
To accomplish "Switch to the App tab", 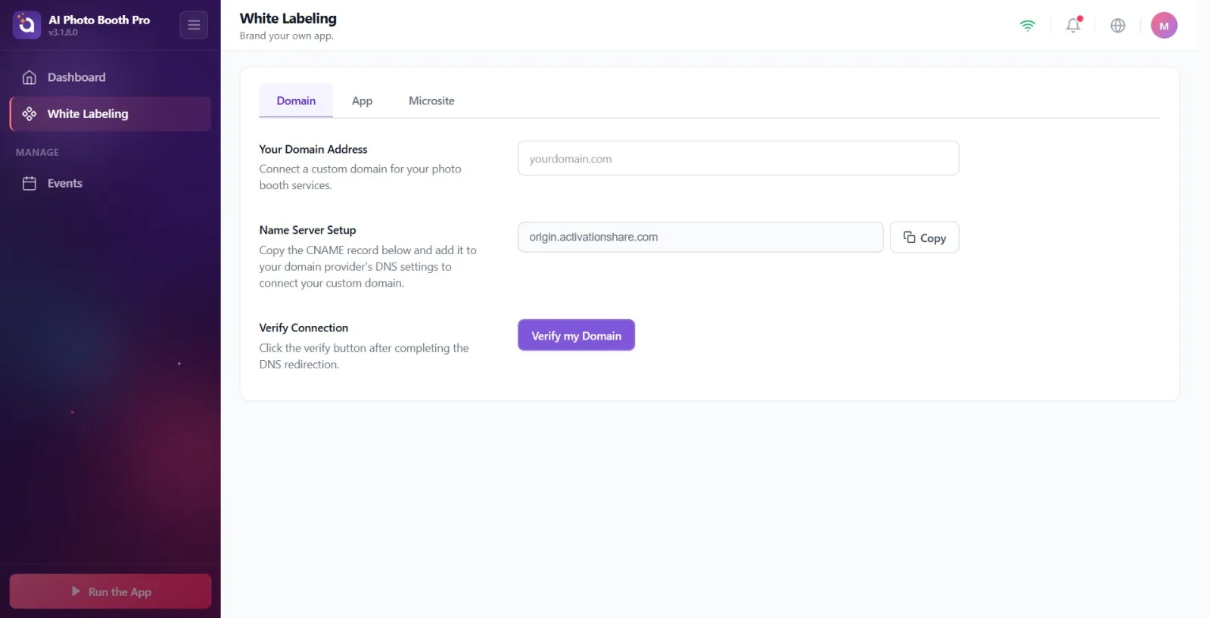I will tap(362, 101).
